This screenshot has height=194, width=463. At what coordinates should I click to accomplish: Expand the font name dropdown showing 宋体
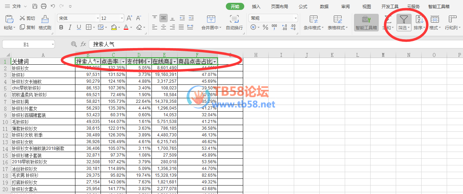(98, 18)
